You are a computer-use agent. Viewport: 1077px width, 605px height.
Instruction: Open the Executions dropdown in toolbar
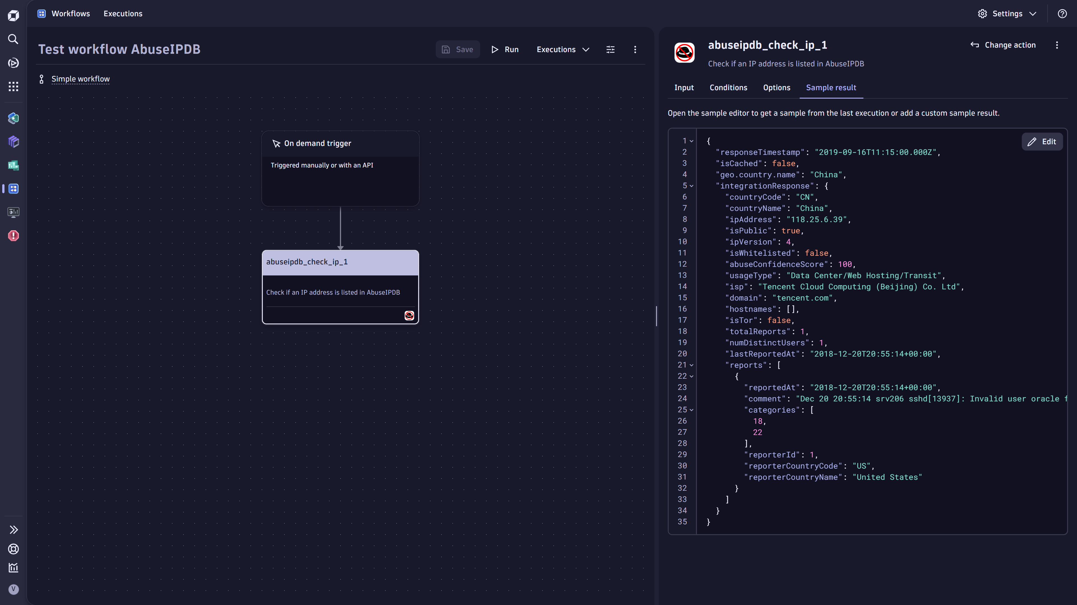pos(563,49)
